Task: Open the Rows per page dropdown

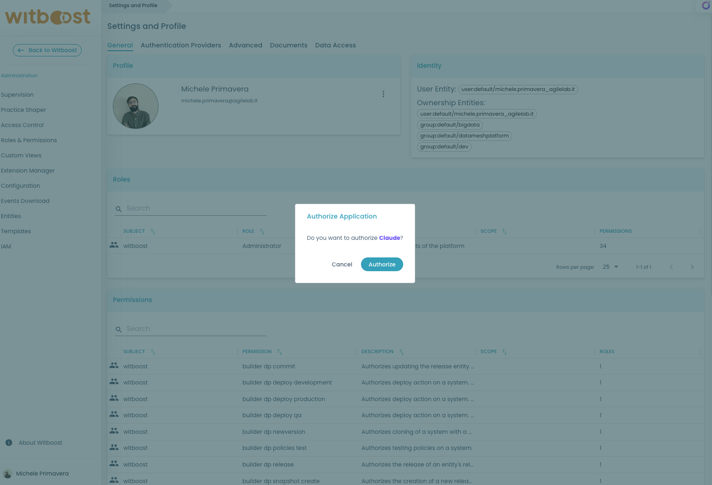Action: (610, 266)
